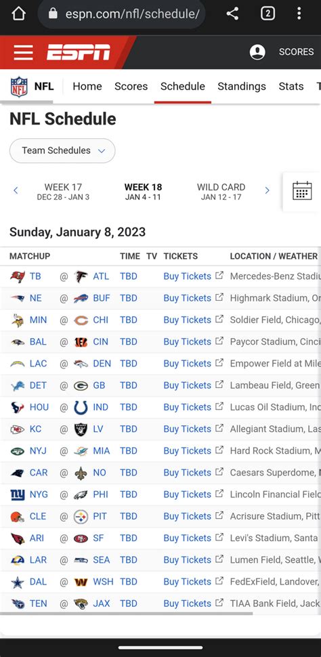Select WEEK 17 in the week selector

[63, 192]
